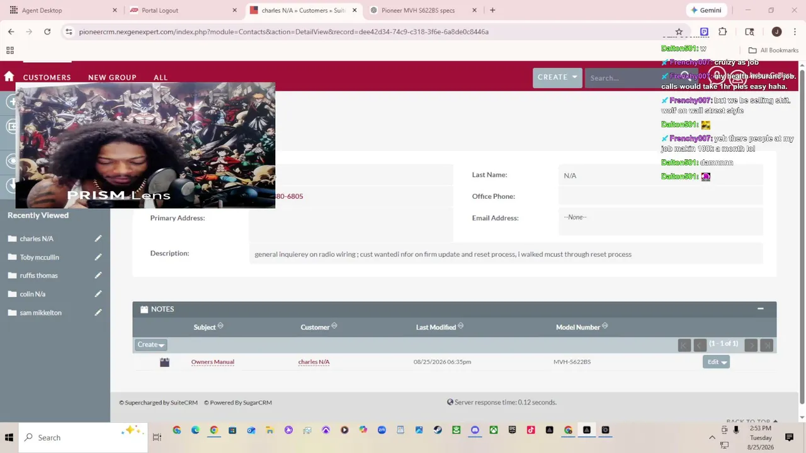The image size is (806, 453).
Task: Launch Steam from the taskbar
Action: coord(438,430)
